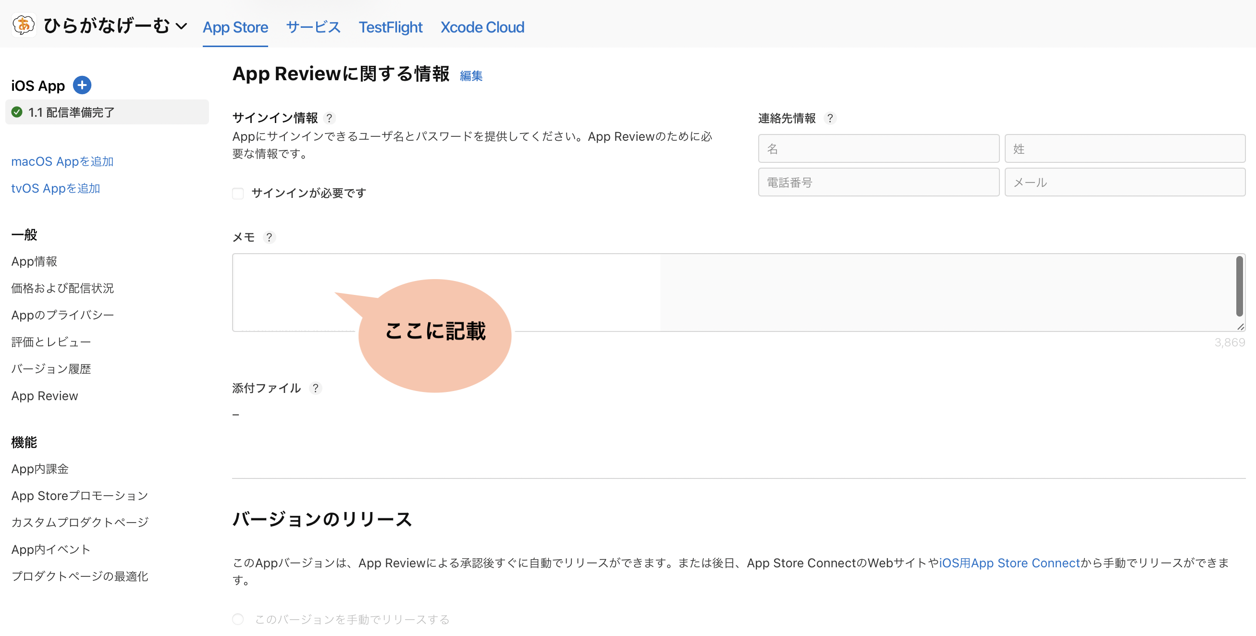Image resolution: width=1256 pixels, height=636 pixels.
Task: Open App内イベント in the sidebar
Action: (x=51, y=549)
